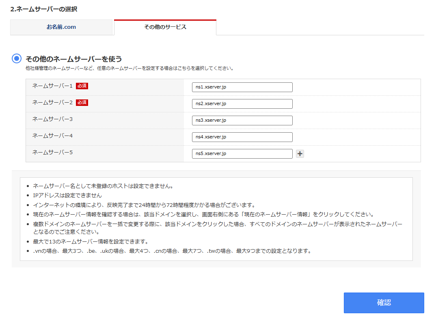Screen dimensions: 436x325
Task: Switch to the お名前.com tab
Action: coord(61,27)
